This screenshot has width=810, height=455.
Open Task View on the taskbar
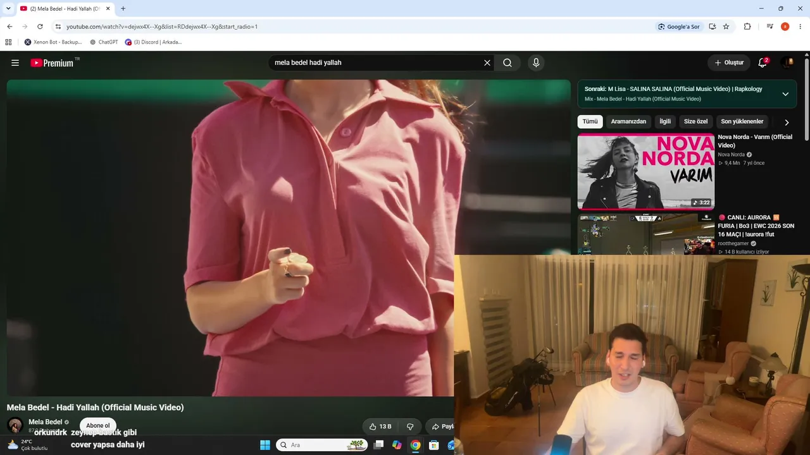pos(378,445)
